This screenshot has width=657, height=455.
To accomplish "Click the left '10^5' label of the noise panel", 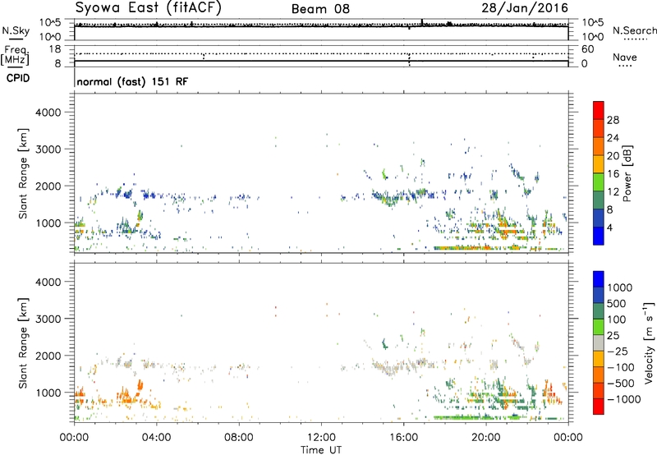I will point(50,23).
